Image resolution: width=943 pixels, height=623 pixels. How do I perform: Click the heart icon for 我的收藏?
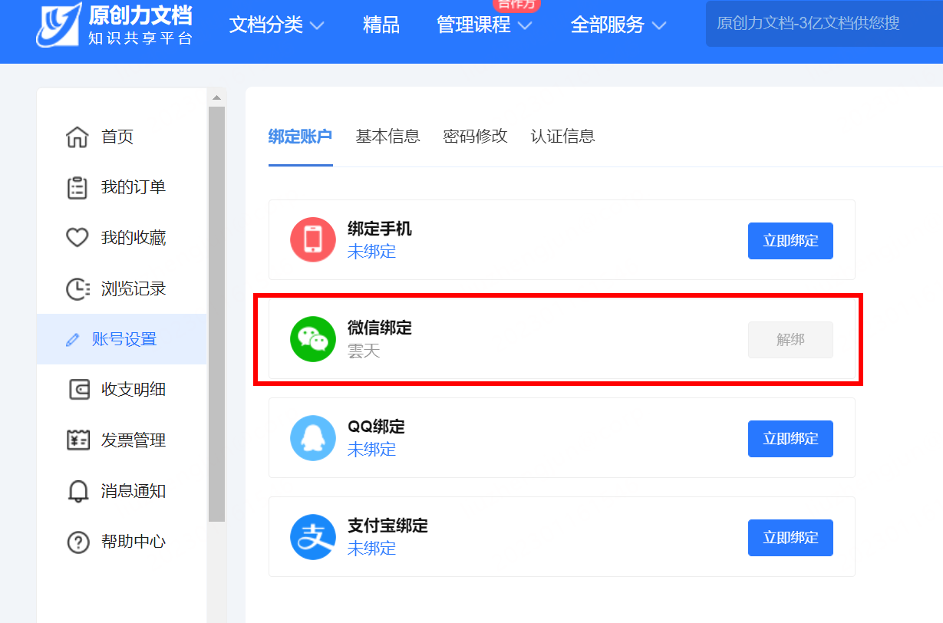pos(77,238)
